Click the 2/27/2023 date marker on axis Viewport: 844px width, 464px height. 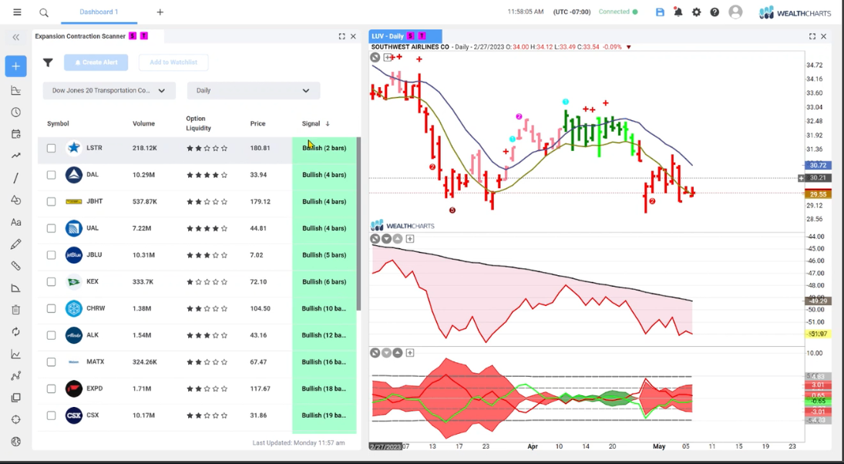(x=385, y=447)
